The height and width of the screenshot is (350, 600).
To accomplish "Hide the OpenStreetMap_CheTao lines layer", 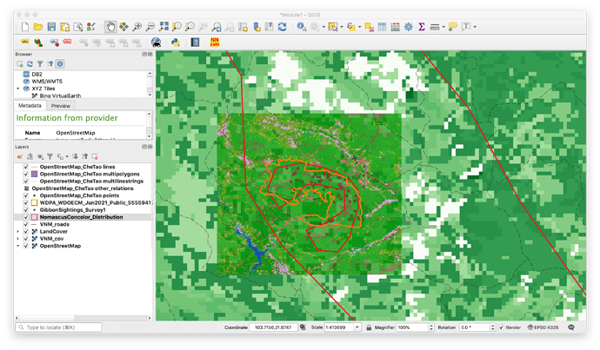I will click(26, 167).
